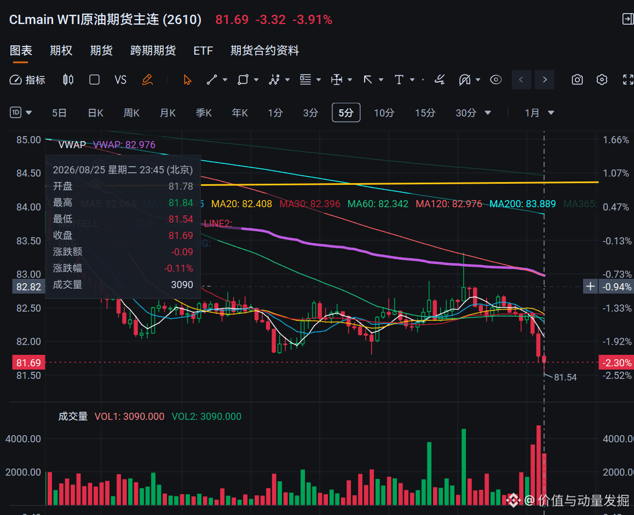634x515 pixels.
Task: Expand the line tool dropdown arrow
Action: click(x=225, y=80)
